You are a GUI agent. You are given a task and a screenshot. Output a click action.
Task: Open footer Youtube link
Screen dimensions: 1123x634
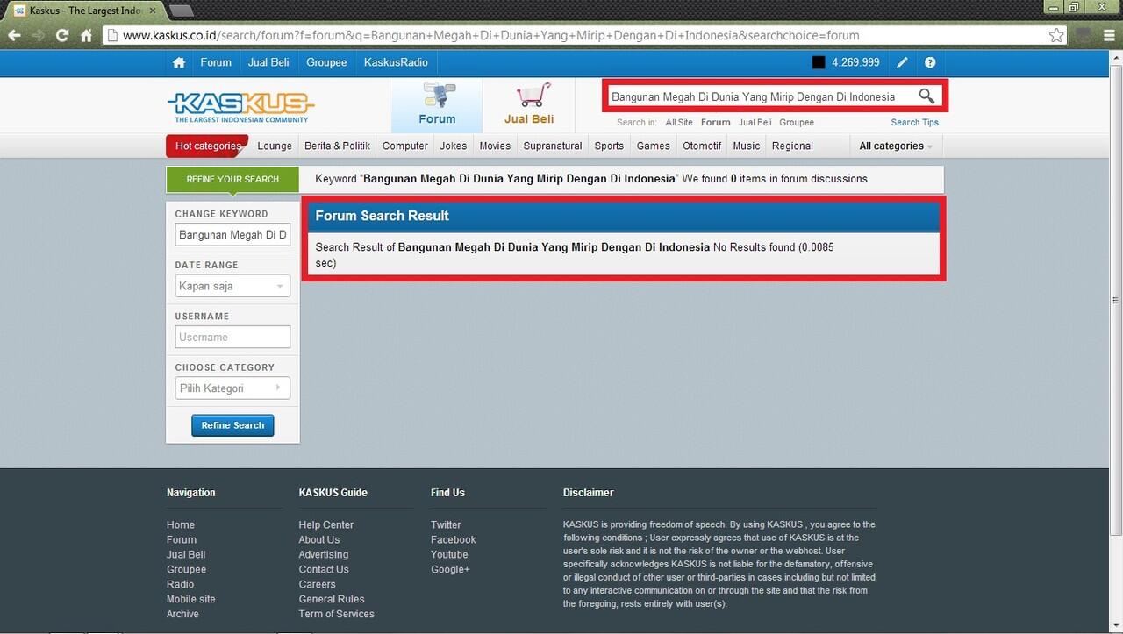(449, 554)
